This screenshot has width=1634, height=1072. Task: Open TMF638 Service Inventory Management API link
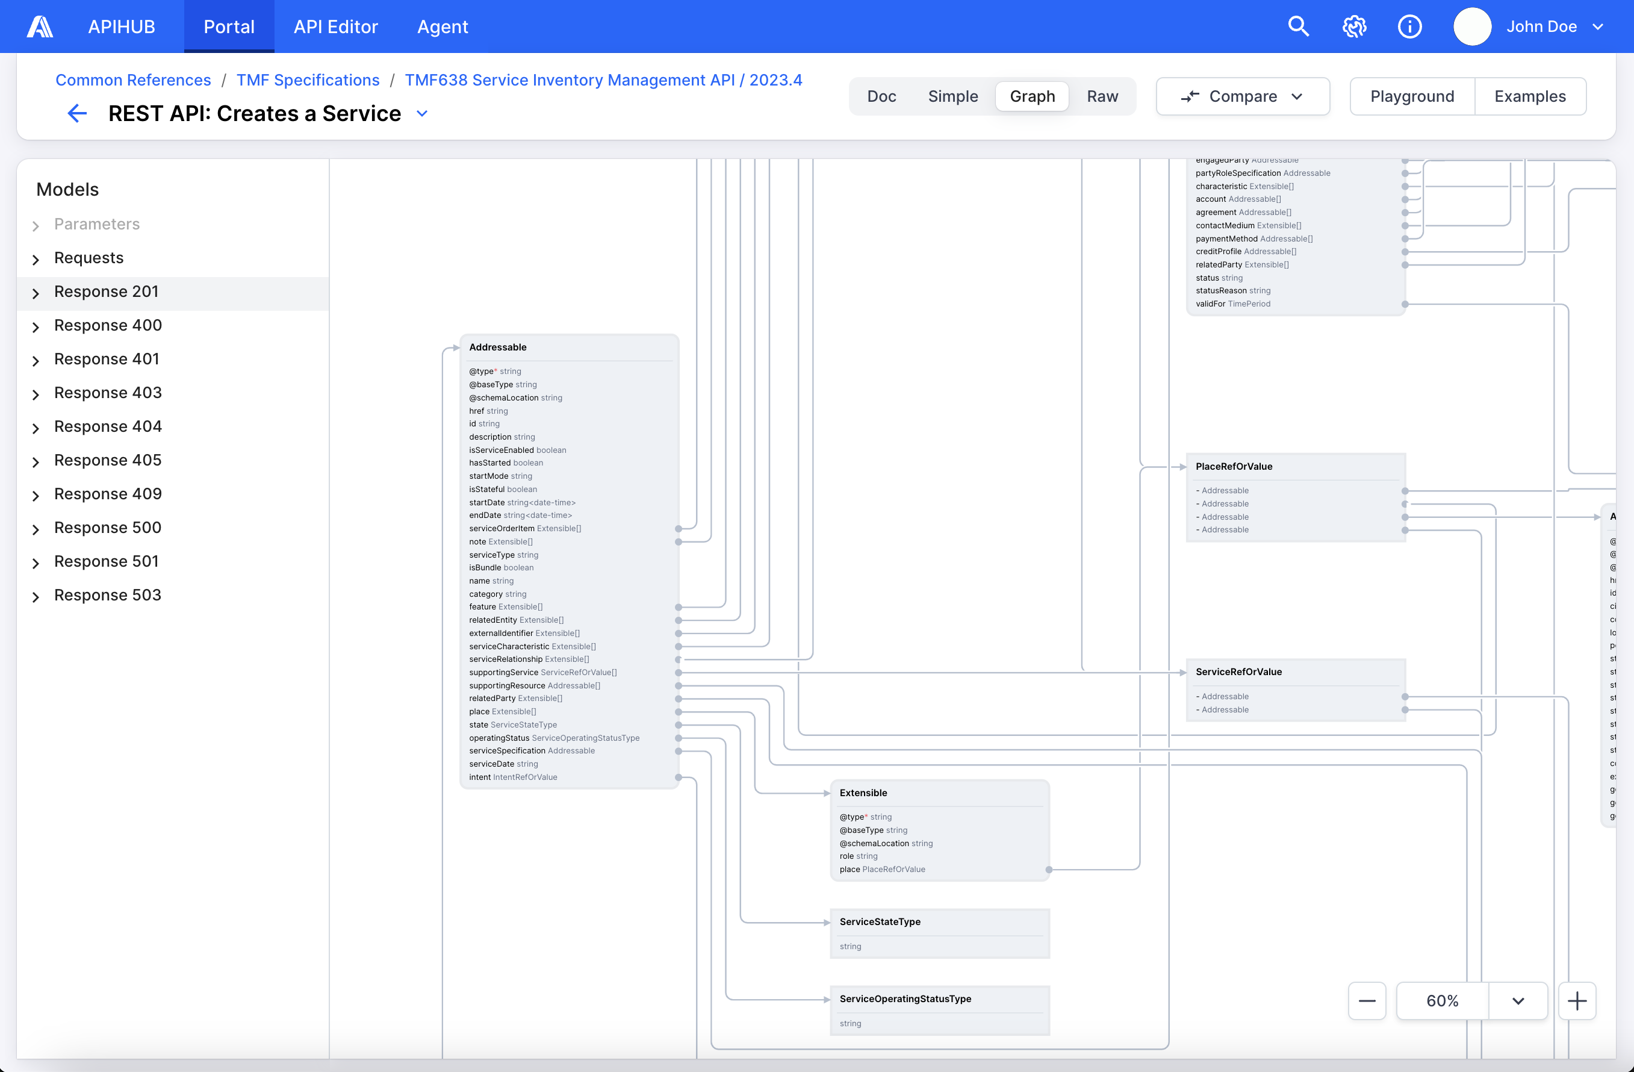(603, 79)
